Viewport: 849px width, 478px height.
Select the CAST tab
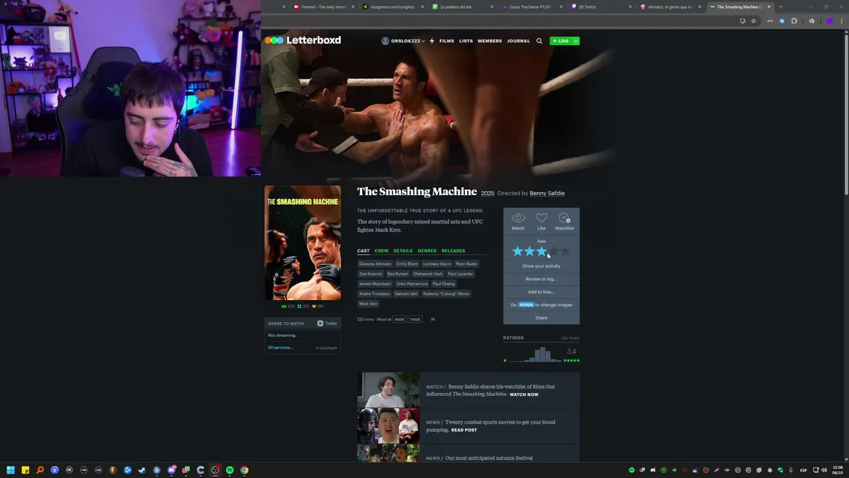click(363, 251)
